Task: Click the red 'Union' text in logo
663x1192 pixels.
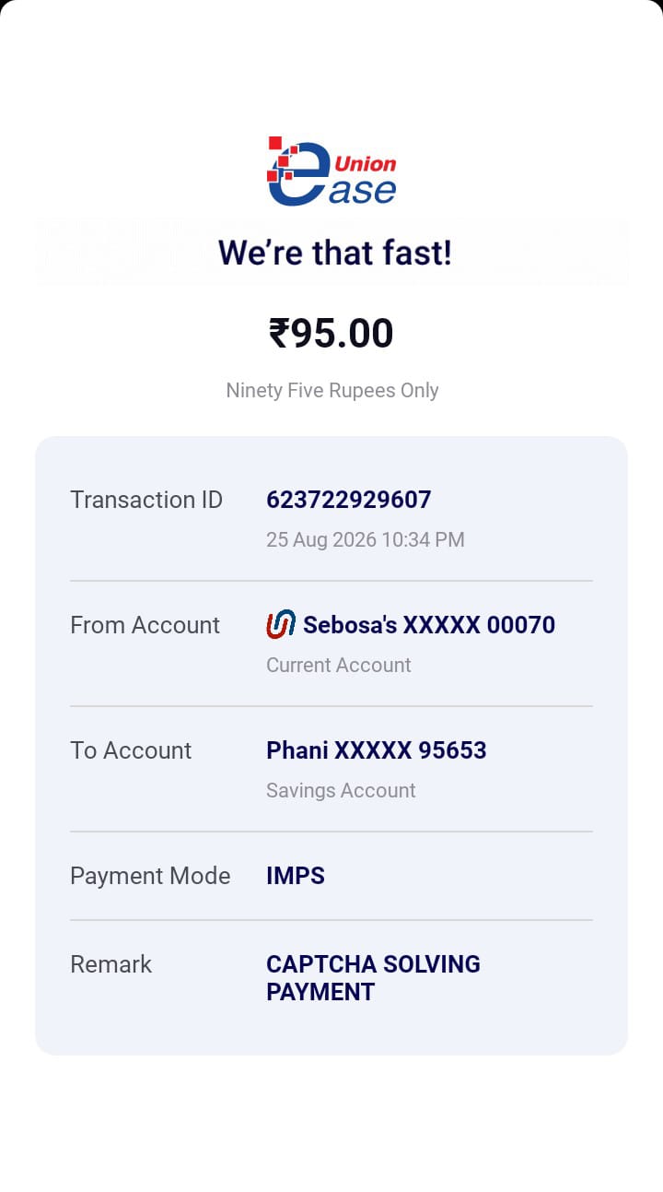Action: click(366, 164)
